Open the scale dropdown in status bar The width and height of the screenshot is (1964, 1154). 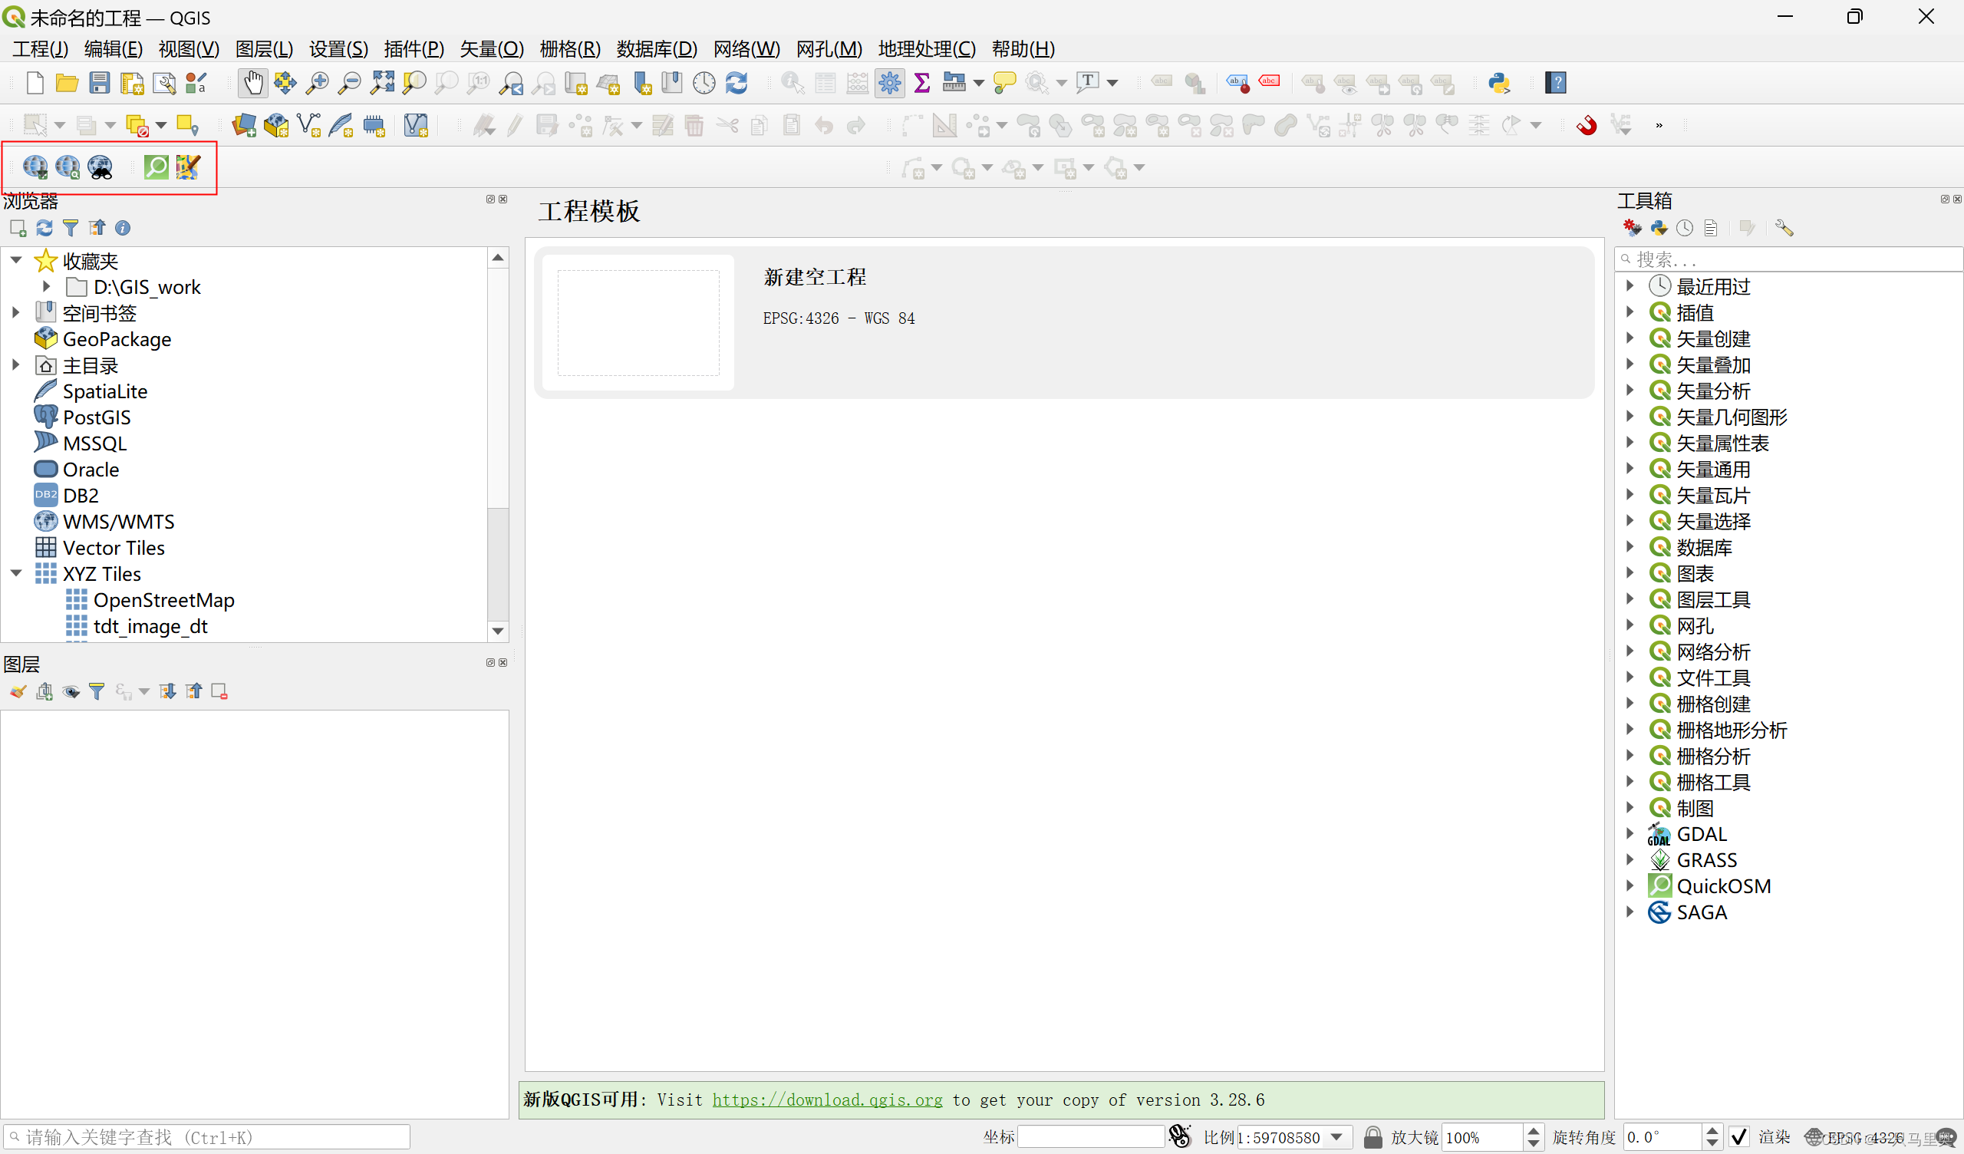tap(1337, 1137)
